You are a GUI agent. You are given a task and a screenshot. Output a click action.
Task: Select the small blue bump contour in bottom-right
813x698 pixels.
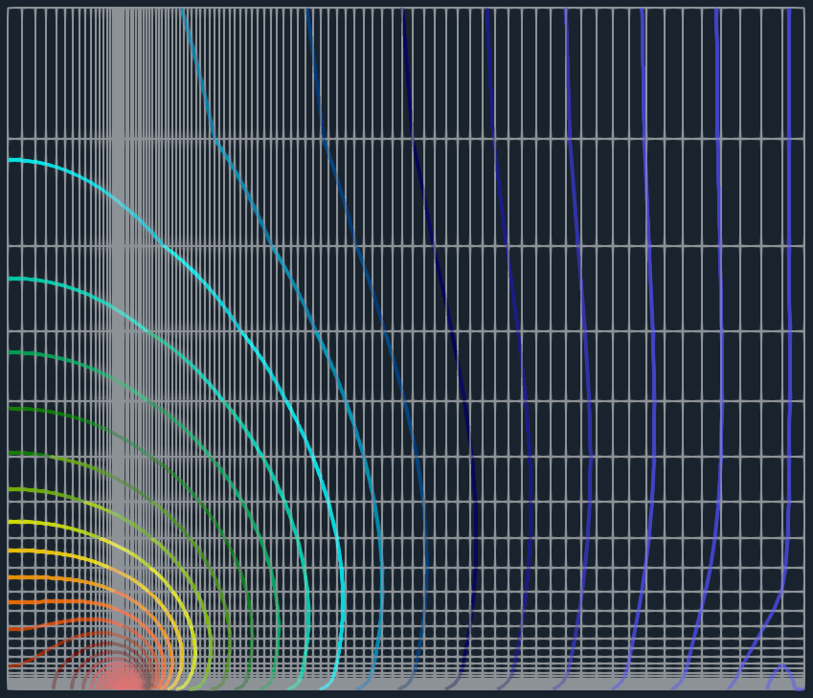click(x=782, y=667)
